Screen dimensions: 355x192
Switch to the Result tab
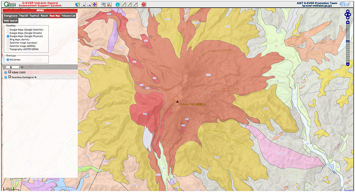click(x=44, y=16)
